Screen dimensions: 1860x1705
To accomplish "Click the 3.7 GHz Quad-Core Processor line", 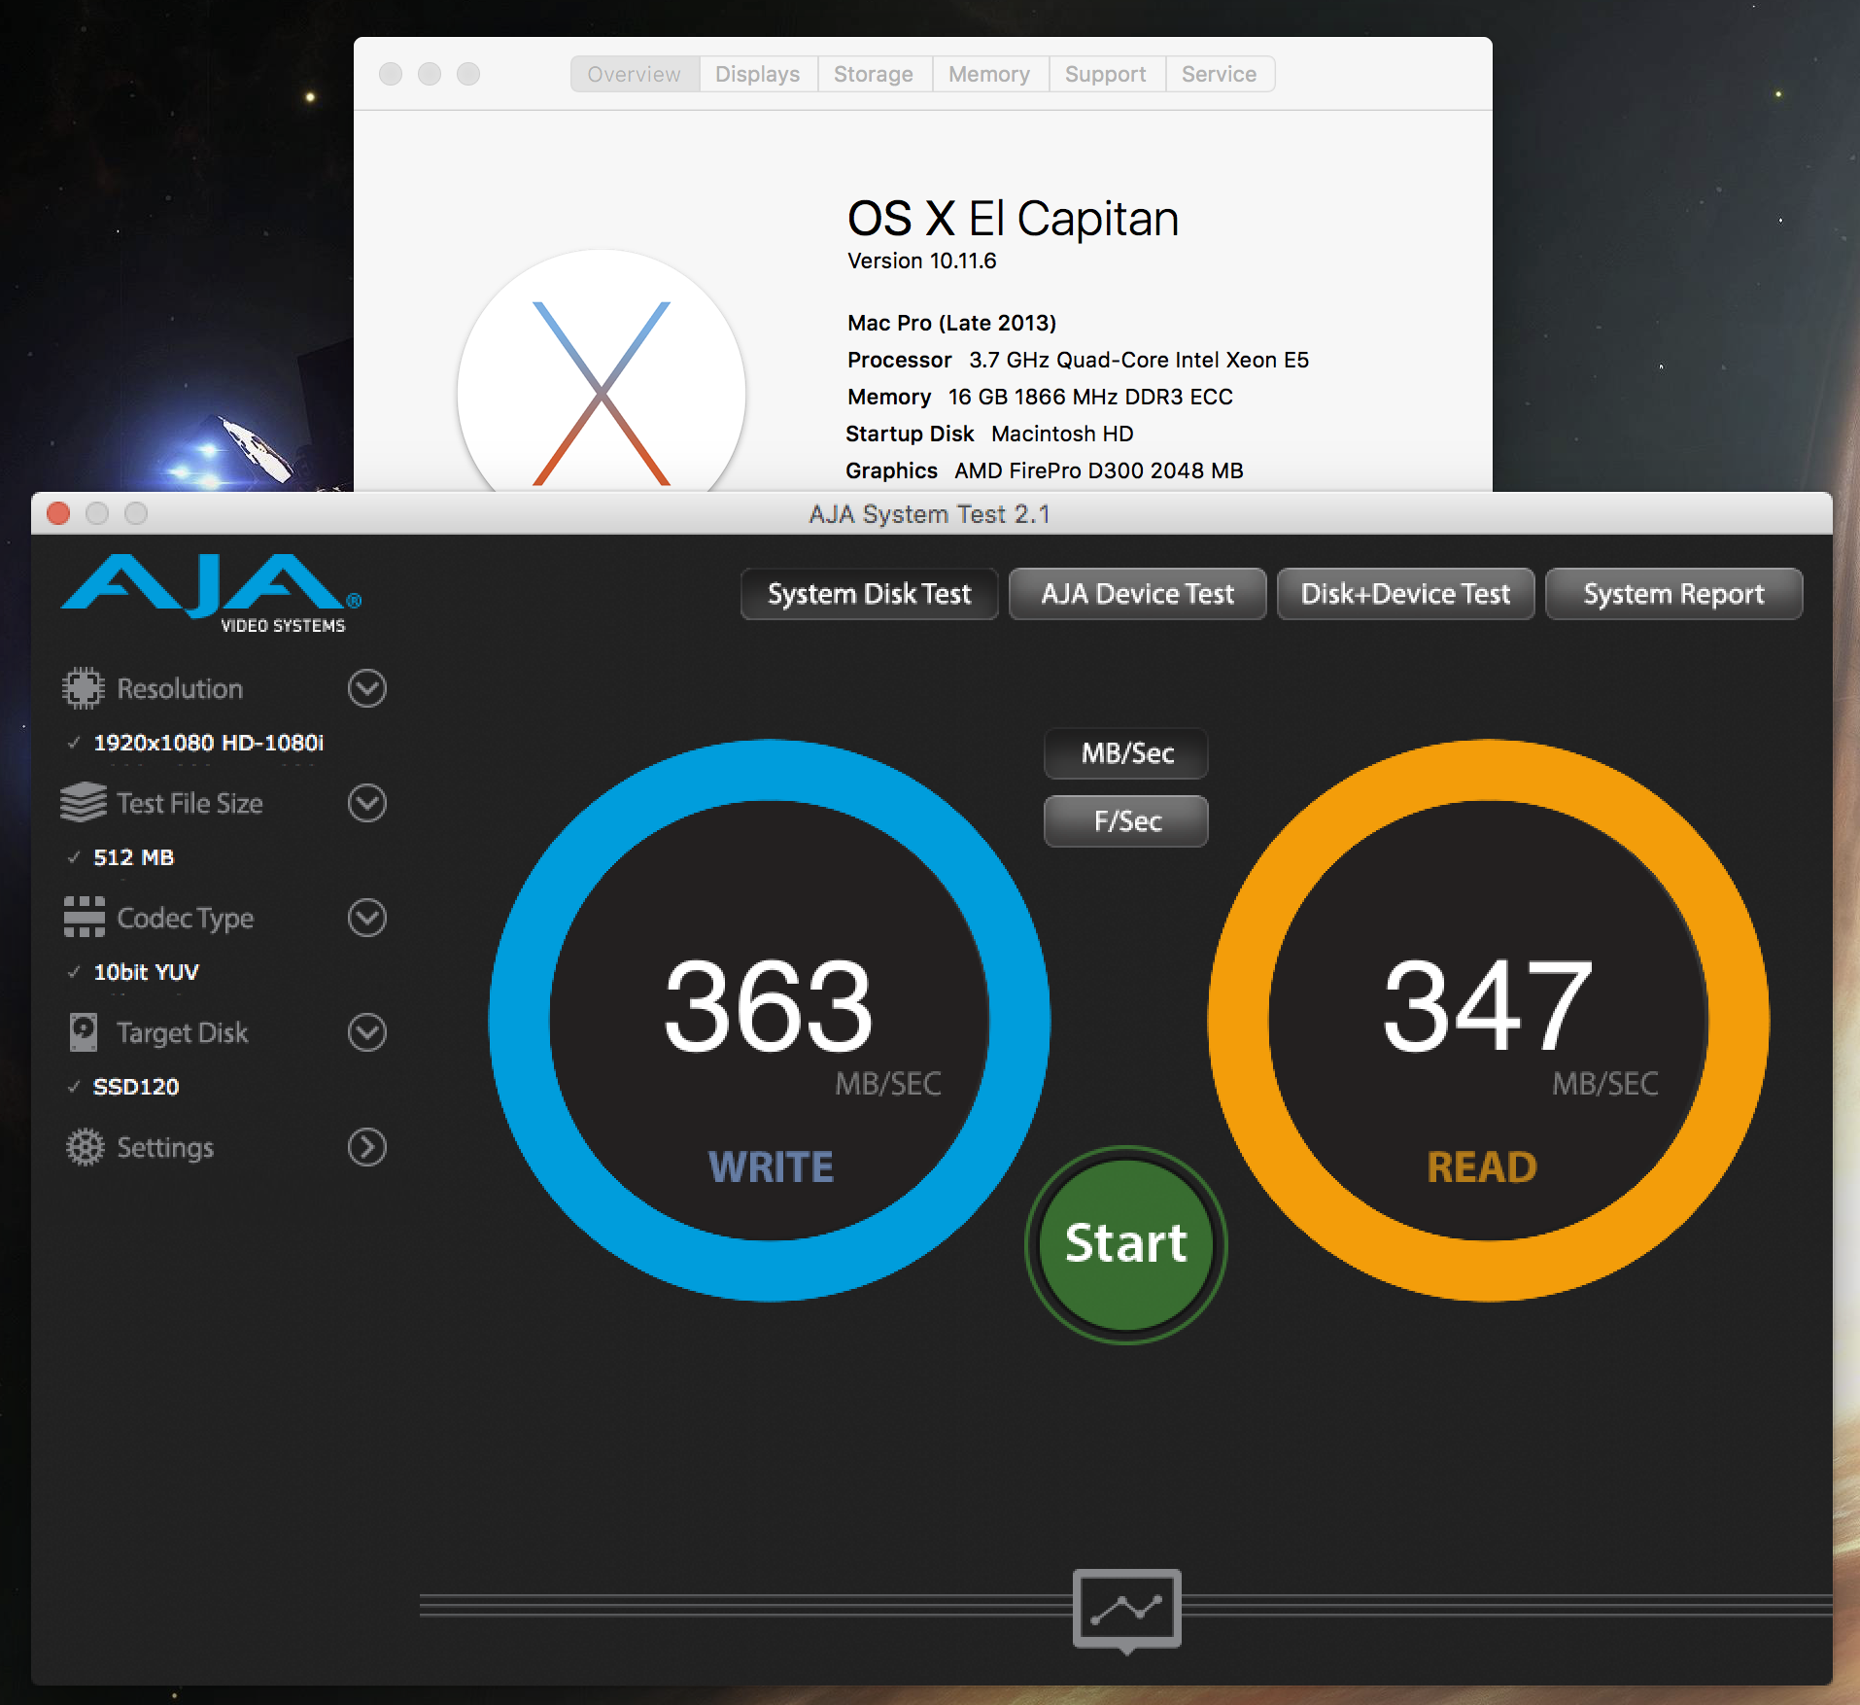I will (1078, 360).
